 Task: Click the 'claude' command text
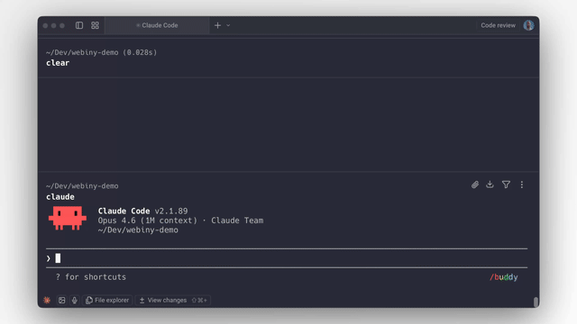60,197
